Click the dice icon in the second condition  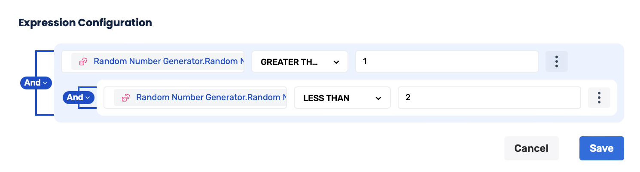pos(125,98)
